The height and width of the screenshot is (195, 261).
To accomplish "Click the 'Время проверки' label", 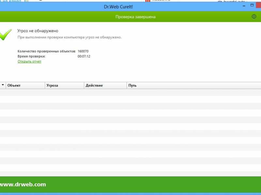I will pos(31,56).
